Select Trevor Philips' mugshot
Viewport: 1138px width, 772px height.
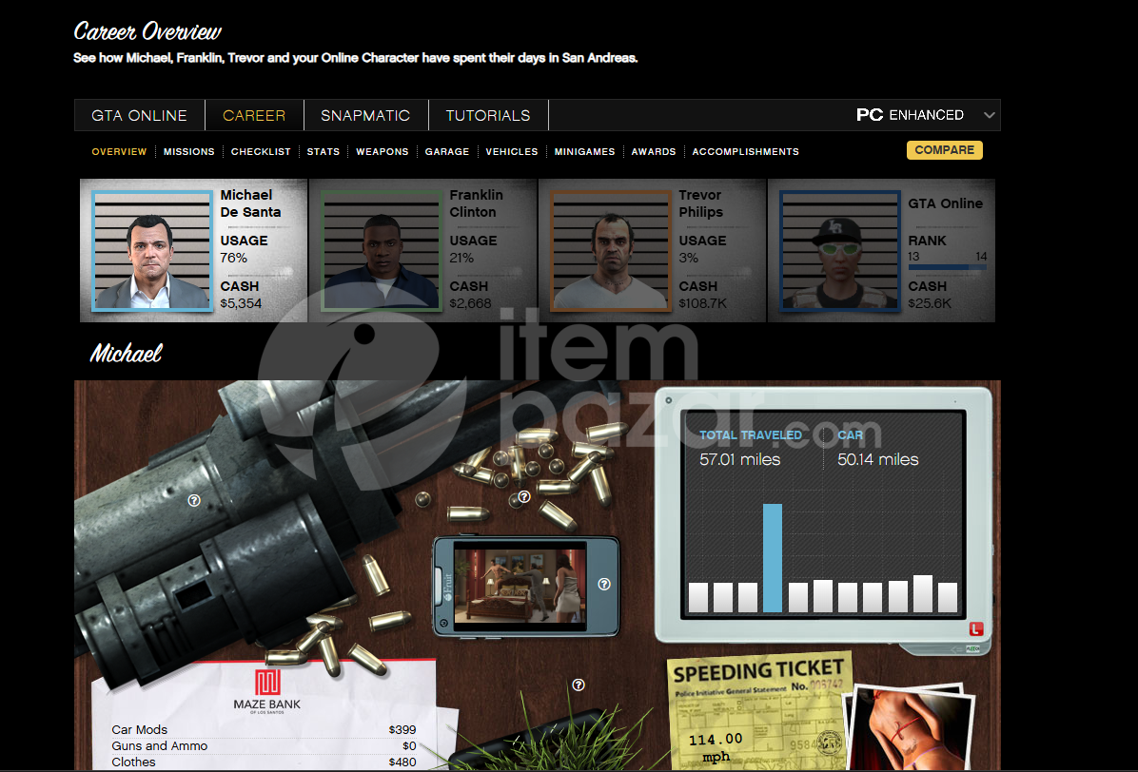pyautogui.click(x=610, y=251)
